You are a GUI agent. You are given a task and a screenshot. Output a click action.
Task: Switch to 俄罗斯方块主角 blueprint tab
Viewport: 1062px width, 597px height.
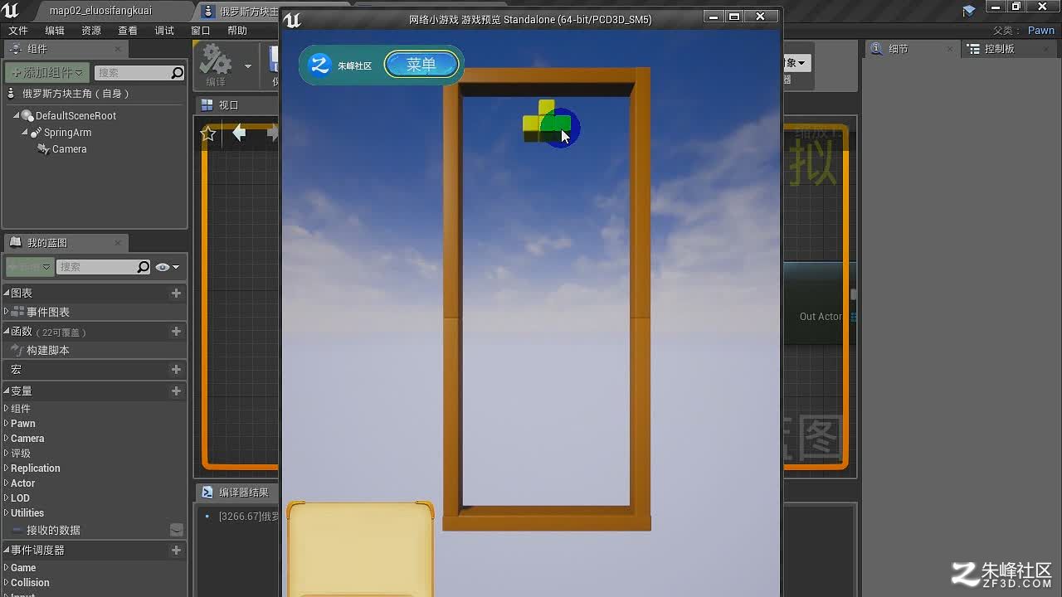pos(241,11)
